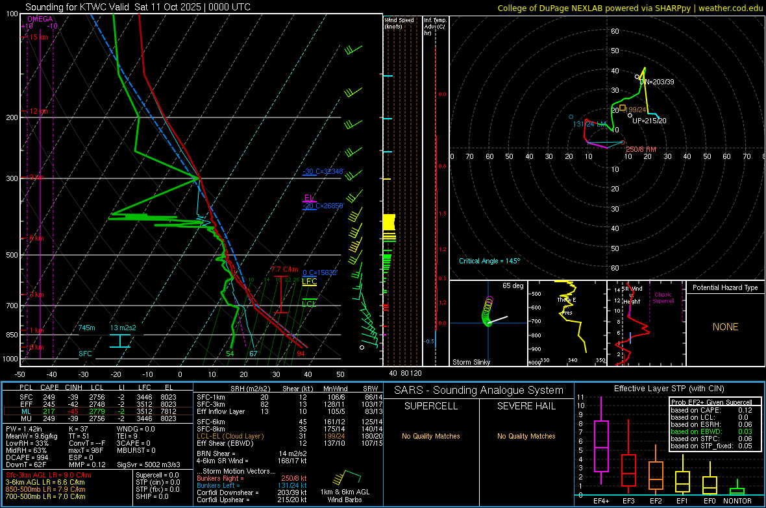Click the 'Critical Angle = 145°' text

[x=489, y=261]
